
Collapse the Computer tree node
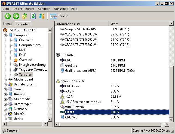click(5, 35)
